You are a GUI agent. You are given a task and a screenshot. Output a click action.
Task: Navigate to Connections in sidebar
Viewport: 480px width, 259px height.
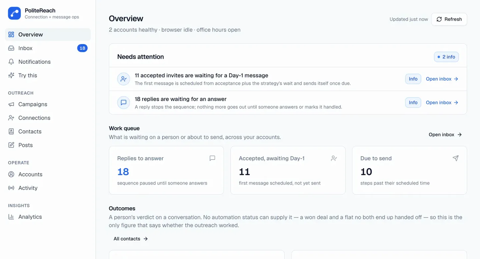point(48,118)
